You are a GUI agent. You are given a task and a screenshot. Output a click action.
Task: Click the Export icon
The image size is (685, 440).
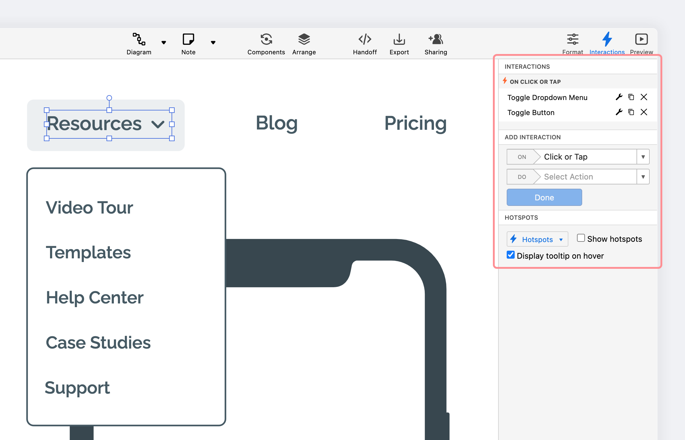click(x=399, y=40)
